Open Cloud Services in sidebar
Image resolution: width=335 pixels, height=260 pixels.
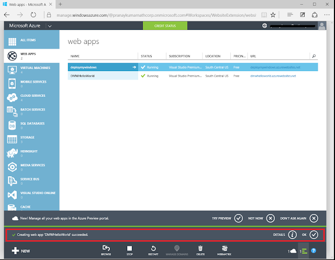[31, 97]
